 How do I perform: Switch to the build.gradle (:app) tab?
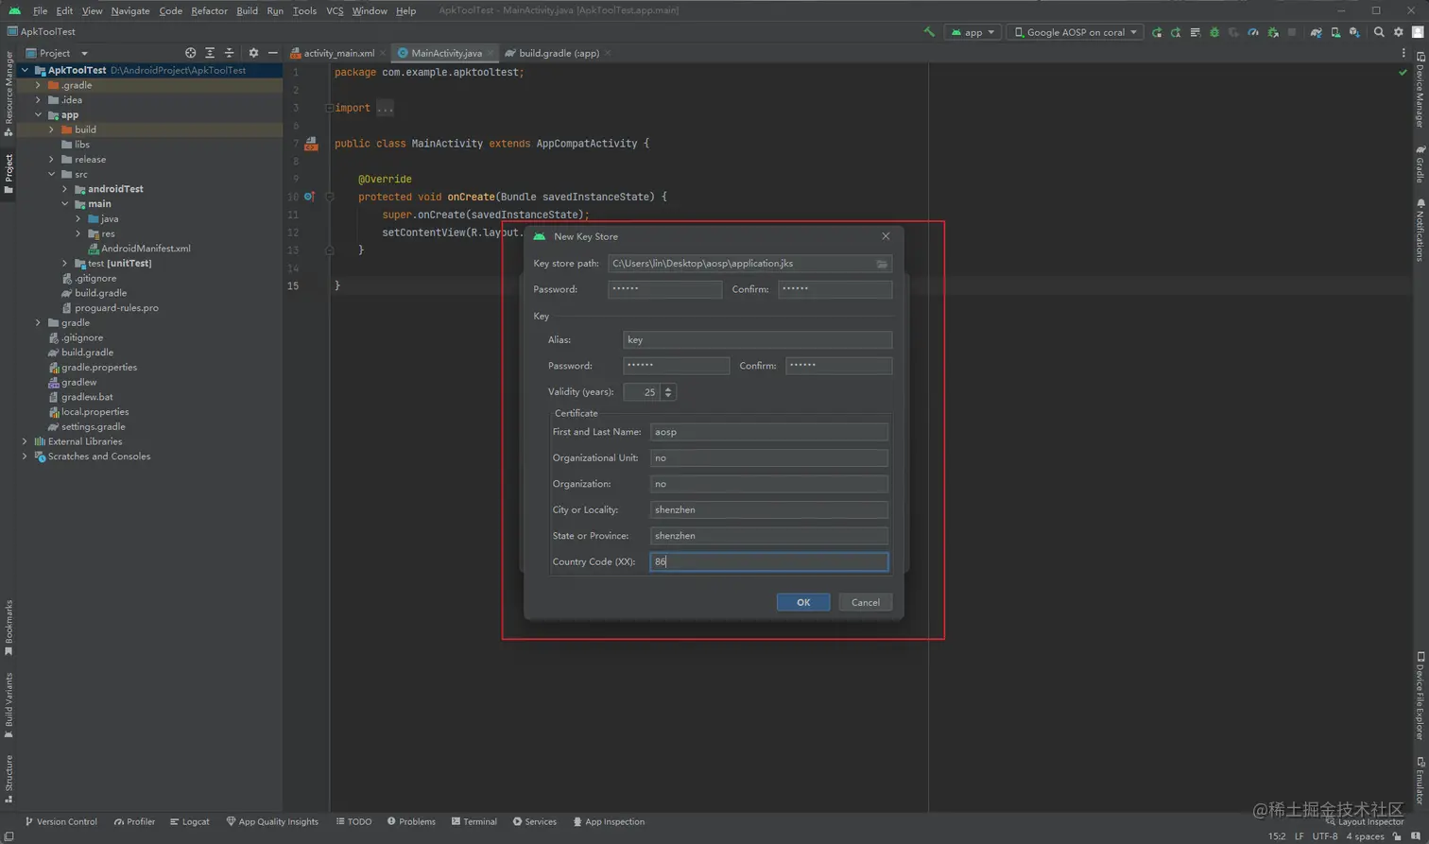[x=558, y=53]
